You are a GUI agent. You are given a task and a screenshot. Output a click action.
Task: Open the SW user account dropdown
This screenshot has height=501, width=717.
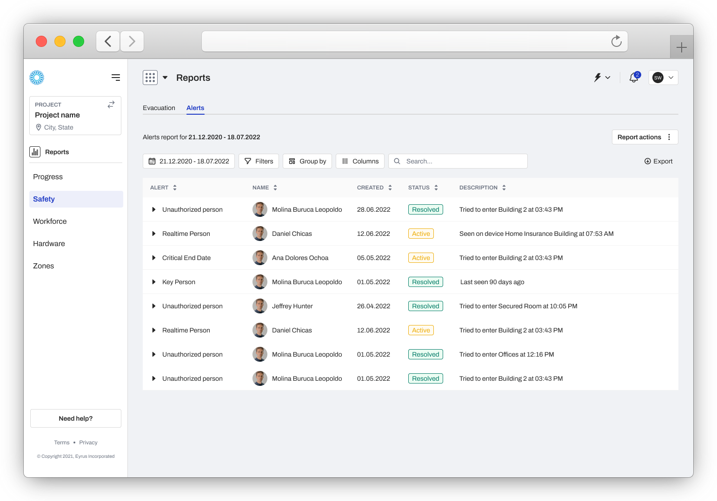click(x=663, y=78)
